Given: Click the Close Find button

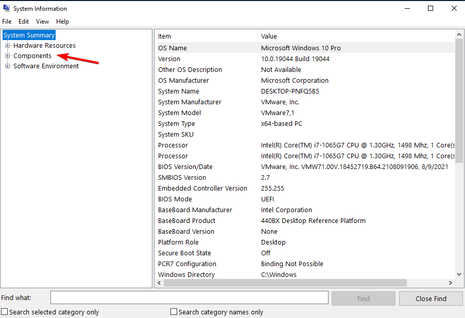Looking at the screenshot, I should [x=430, y=298].
